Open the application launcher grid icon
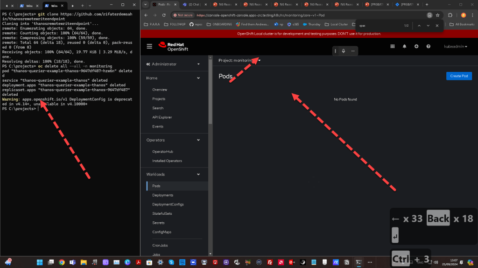Viewport: 478px width, 268px height. [x=392, y=46]
